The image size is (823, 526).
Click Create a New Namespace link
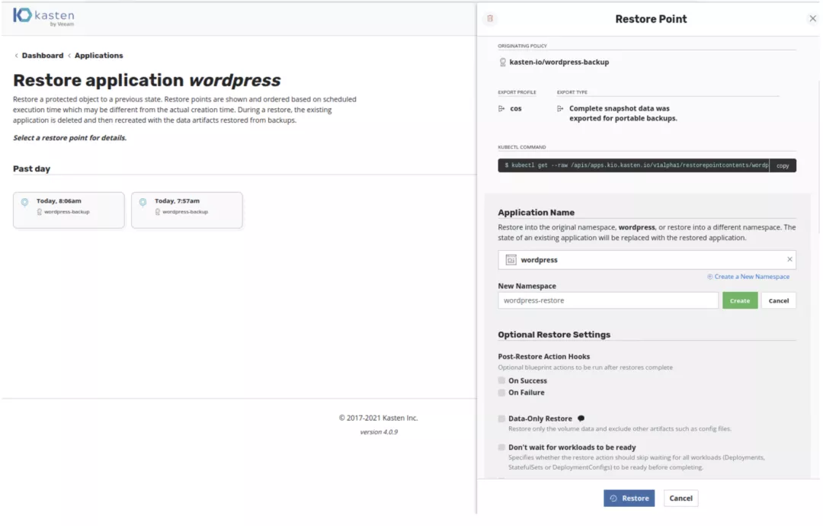tap(751, 277)
